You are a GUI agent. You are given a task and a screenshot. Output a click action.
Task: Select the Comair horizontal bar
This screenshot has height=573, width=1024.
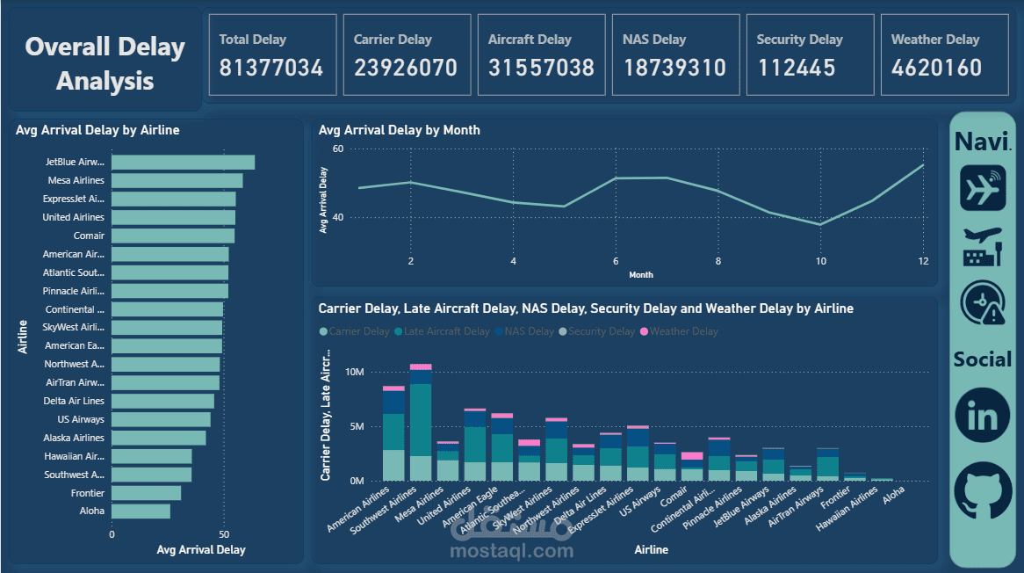tap(173, 236)
